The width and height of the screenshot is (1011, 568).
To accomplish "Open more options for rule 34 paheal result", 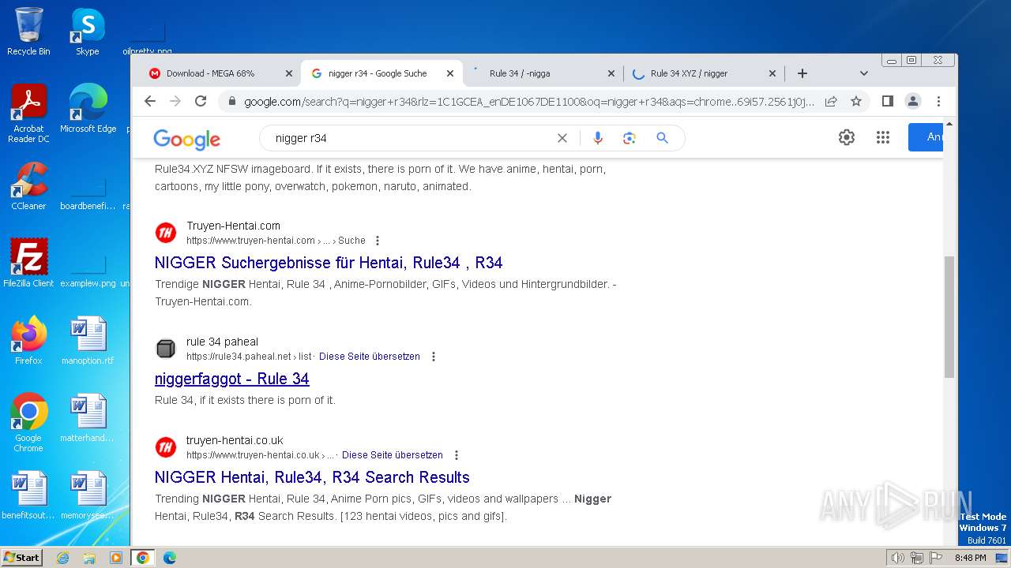I will [x=434, y=357].
